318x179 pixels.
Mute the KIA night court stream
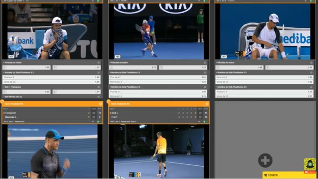point(117,57)
